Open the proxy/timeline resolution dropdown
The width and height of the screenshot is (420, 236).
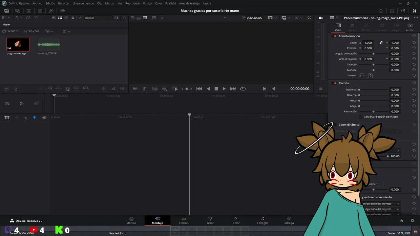click(x=289, y=18)
